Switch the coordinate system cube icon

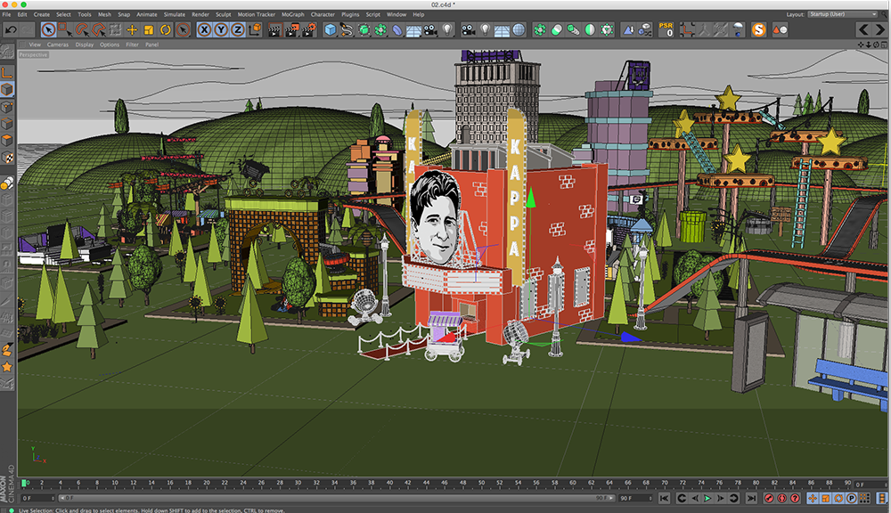coord(255,29)
